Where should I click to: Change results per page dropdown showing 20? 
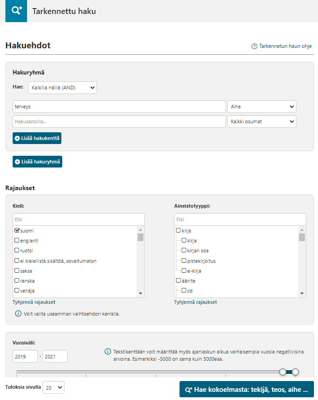click(x=53, y=387)
